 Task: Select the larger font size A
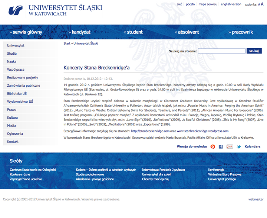coord(262,4)
